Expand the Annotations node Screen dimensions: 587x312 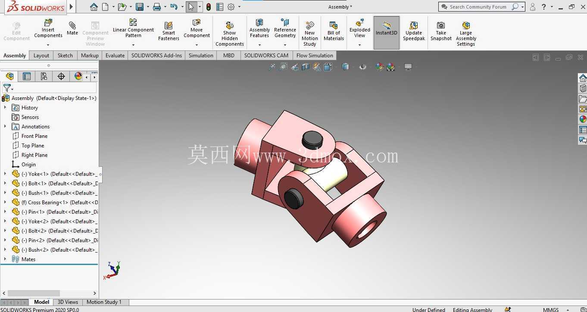tap(5, 127)
